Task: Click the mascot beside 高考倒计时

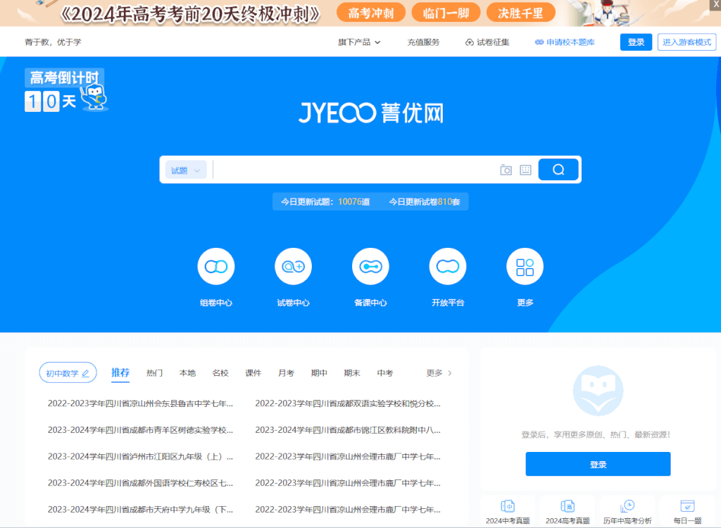Action: tap(95, 96)
